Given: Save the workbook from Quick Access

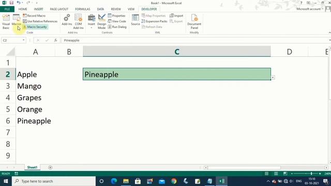Looking at the screenshot, I should [x=11, y=3].
